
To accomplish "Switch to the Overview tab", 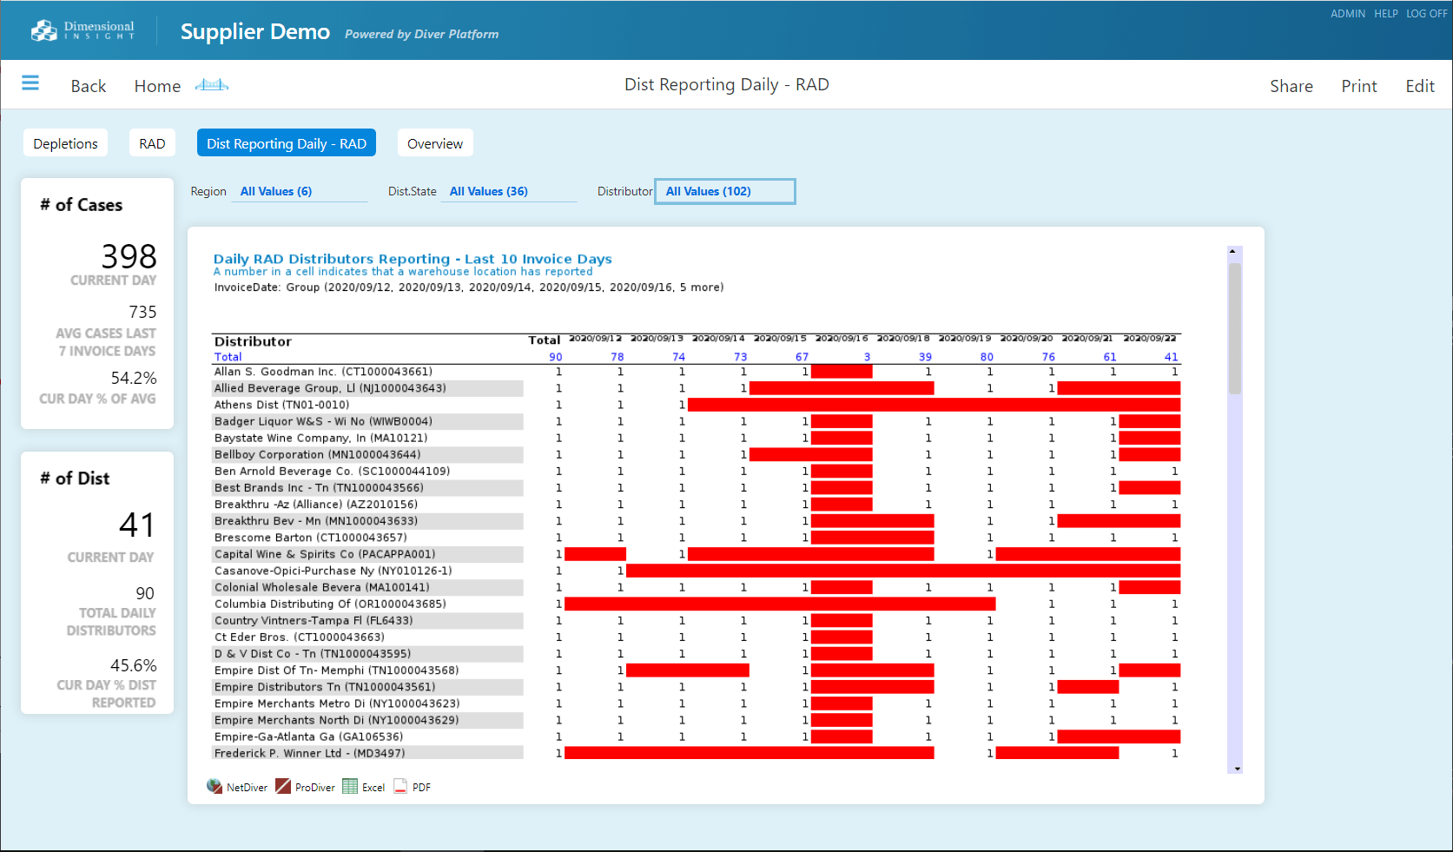I will [x=435, y=143].
